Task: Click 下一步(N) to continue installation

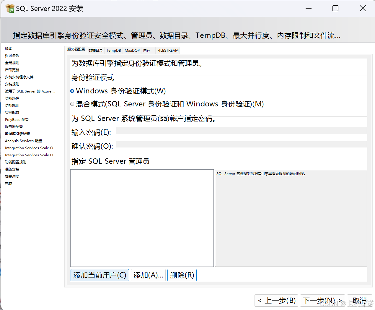Action: pos(322,300)
